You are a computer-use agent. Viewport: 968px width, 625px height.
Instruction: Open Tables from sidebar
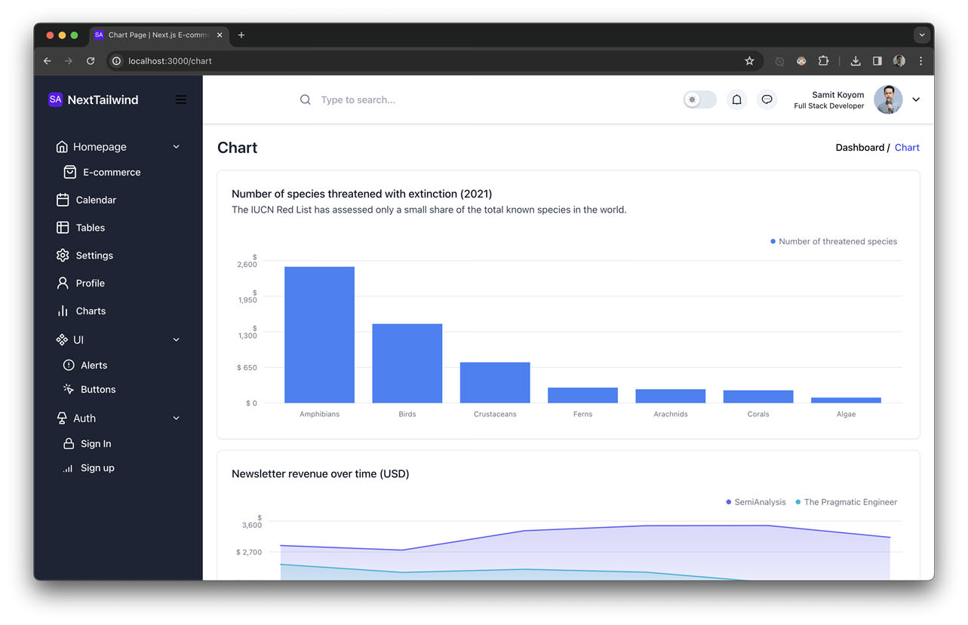click(91, 228)
